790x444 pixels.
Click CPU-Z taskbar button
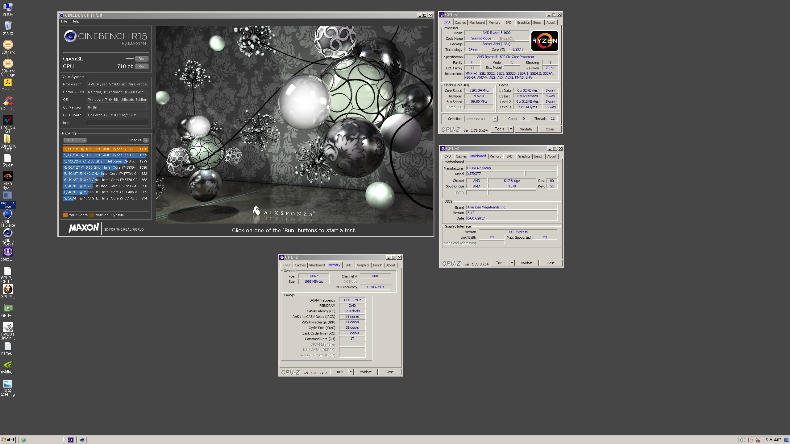(70, 440)
